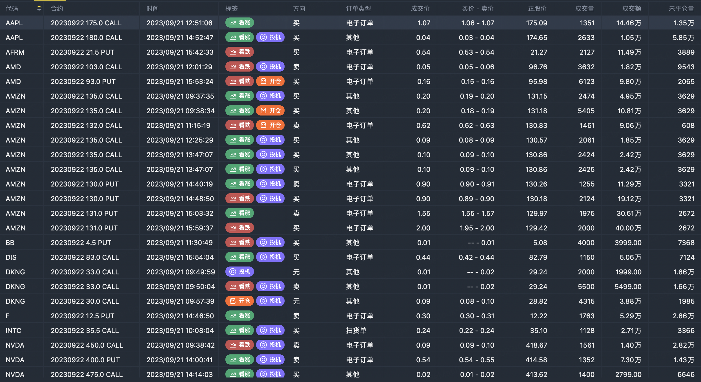Viewport: 701px width, 382px height.
Task: Sort by the 成交量 column header
Action: click(x=585, y=8)
